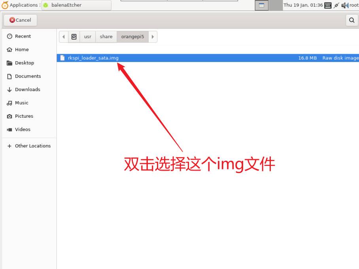Go to the usr path segment
The width and height of the screenshot is (359, 269).
[x=87, y=37]
